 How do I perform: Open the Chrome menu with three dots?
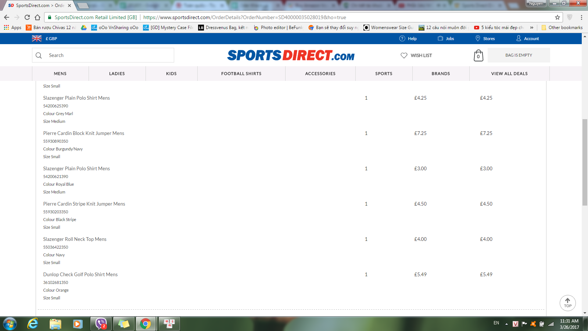pyautogui.click(x=581, y=17)
